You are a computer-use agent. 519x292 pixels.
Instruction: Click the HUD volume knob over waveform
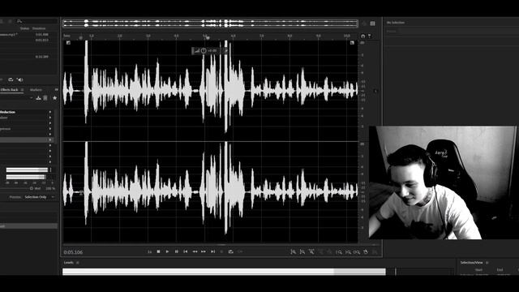pos(204,50)
